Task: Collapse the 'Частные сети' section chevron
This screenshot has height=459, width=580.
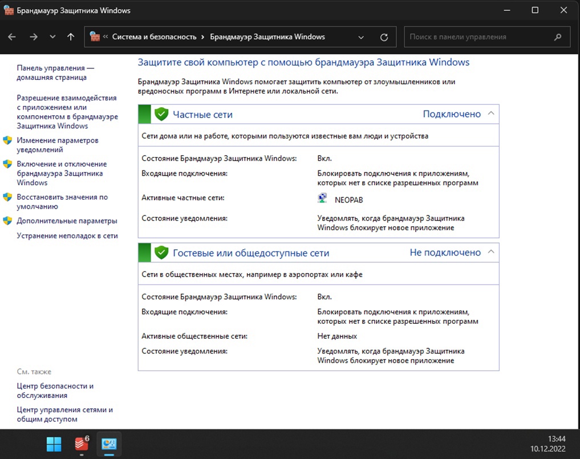Action: click(x=491, y=113)
